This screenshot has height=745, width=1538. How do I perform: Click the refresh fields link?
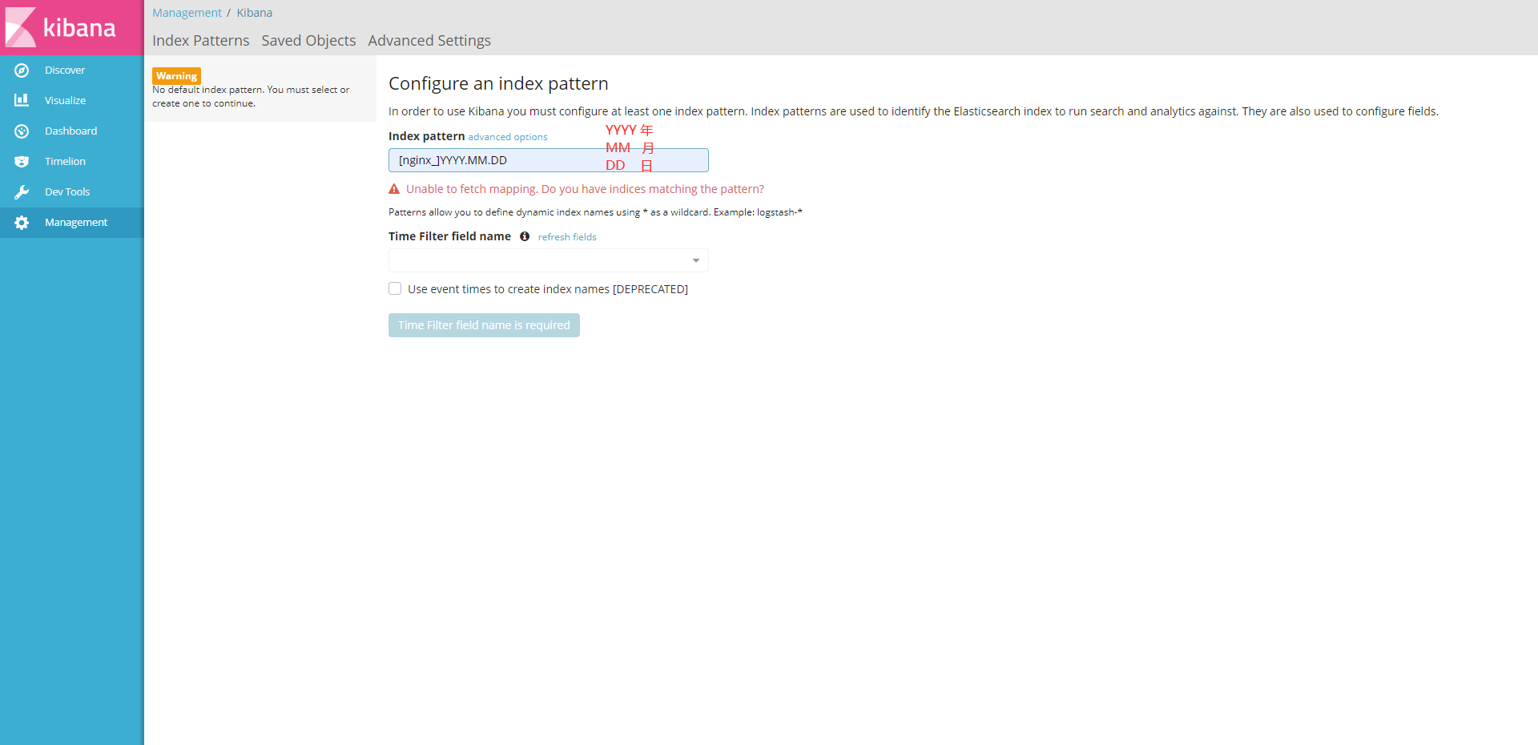click(567, 237)
